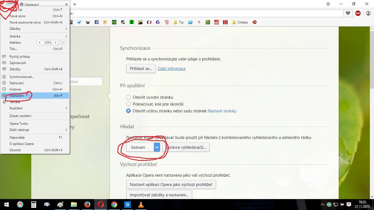The height and width of the screenshot is (210, 374).
Task: Open the red three-bars bookmark icon
Action: coord(225,22)
